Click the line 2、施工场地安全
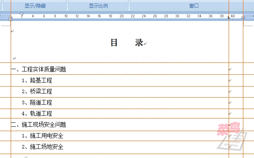The width and height of the screenshot is (254, 158). pos(42,147)
